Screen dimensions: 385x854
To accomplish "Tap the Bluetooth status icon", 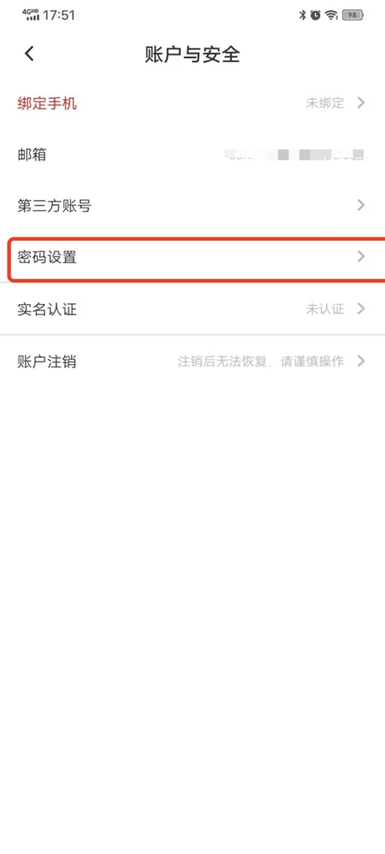I will [x=303, y=15].
